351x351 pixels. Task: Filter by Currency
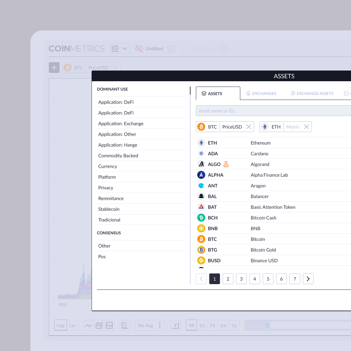pos(142,166)
